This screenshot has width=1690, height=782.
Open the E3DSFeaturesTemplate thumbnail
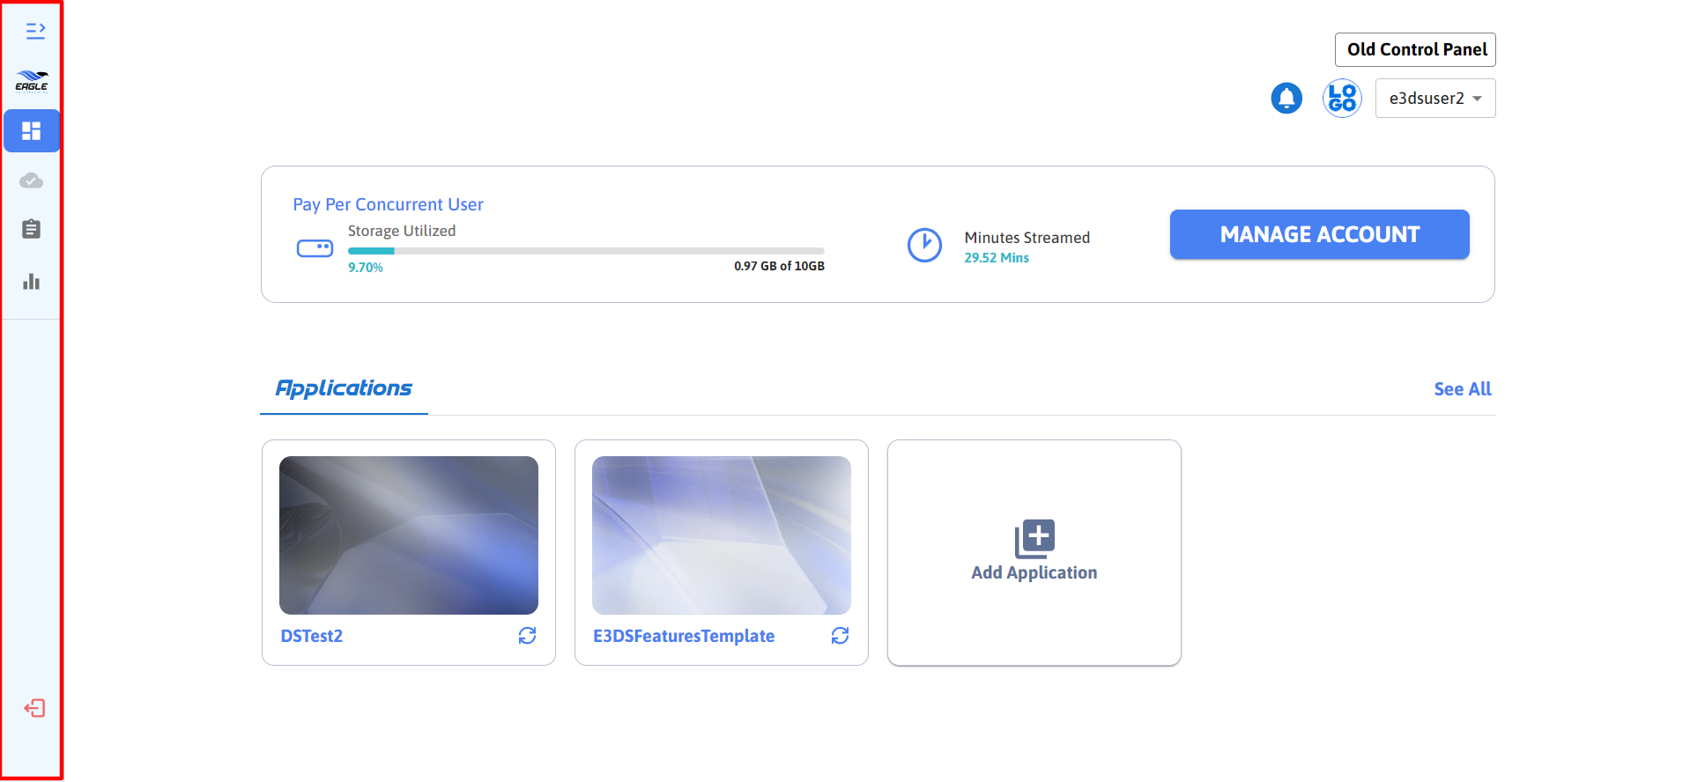[x=721, y=535]
